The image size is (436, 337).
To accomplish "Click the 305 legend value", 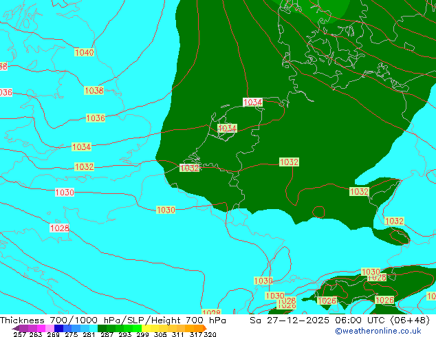I will click(x=160, y=334).
